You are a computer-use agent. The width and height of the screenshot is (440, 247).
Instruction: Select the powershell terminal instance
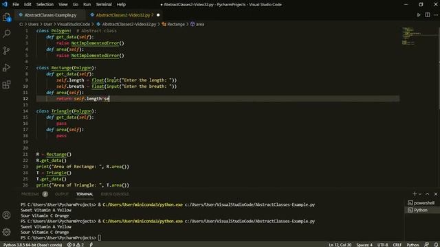point(422,203)
